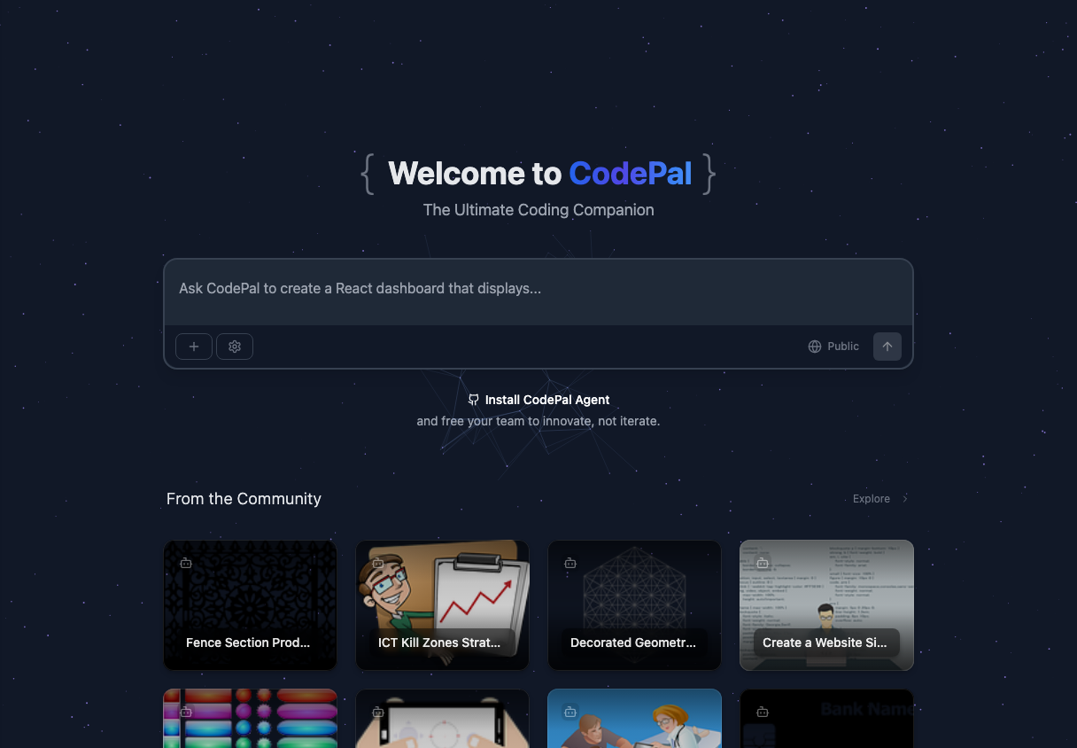Click the robot icon on ICT Kill Zones card
Viewport: 1077px width, 748px height.
pos(378,563)
